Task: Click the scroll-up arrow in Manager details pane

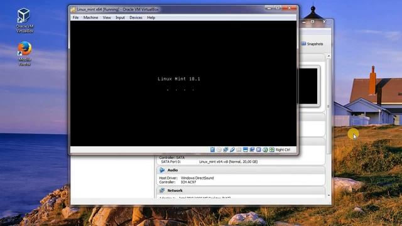Action: coord(329,56)
